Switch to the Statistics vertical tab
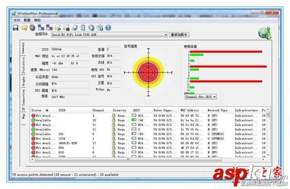Screen dimensions: 290x189 (23, 66)
